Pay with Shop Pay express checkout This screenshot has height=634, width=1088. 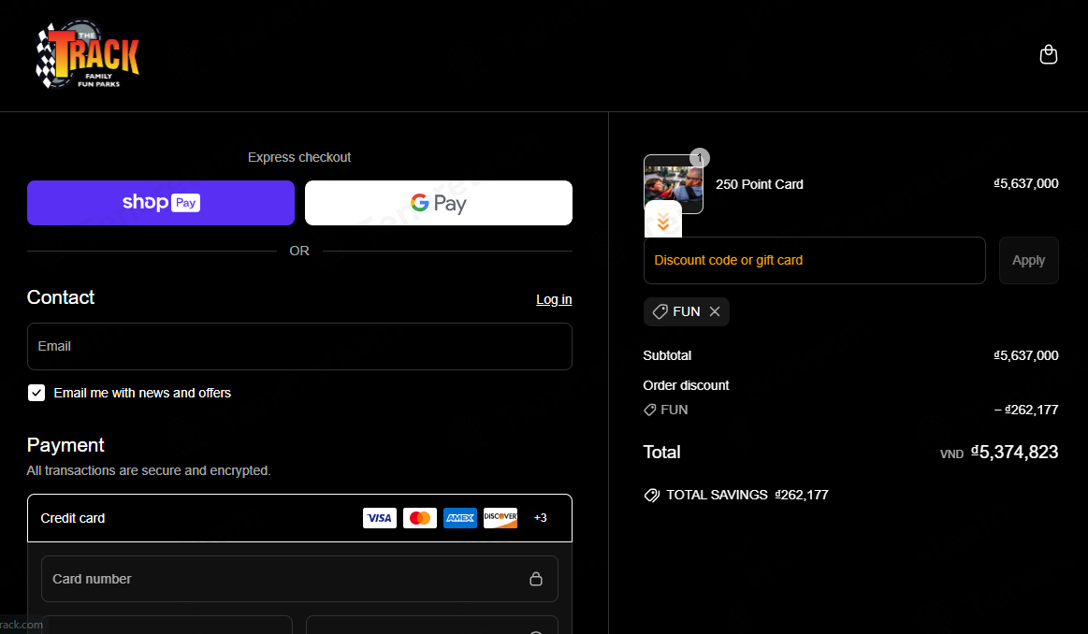(x=161, y=203)
